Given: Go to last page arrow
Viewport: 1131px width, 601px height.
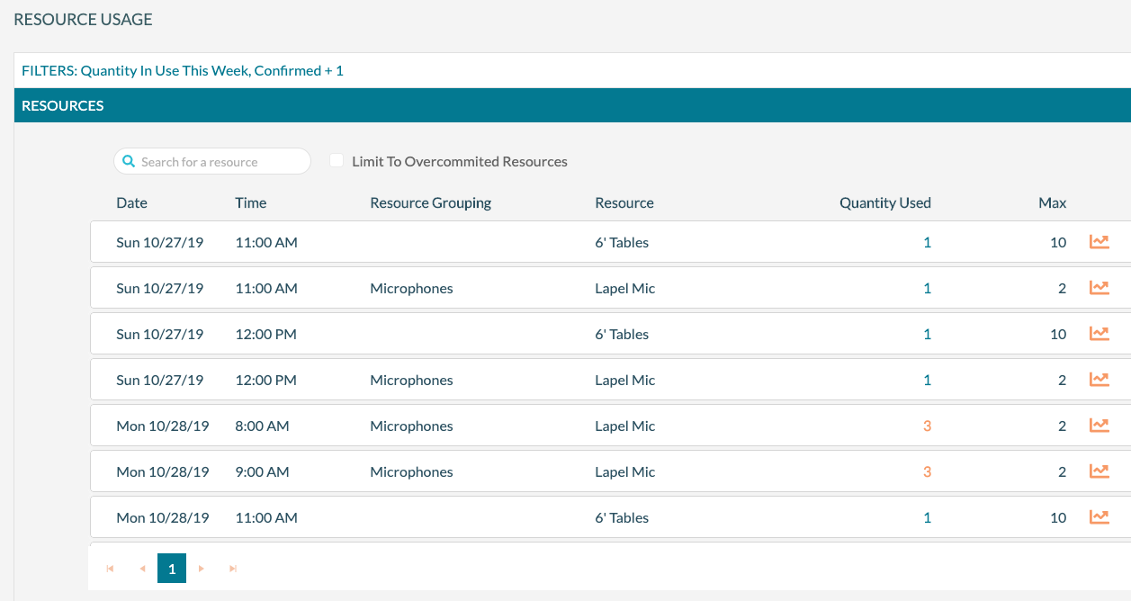Looking at the screenshot, I should (x=233, y=569).
